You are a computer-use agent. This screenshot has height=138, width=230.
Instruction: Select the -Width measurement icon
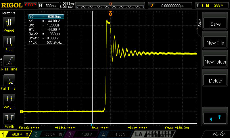(9, 119)
